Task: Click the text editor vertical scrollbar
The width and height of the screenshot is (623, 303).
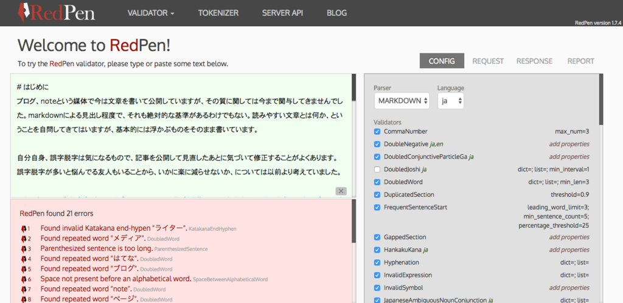Action: click(x=354, y=87)
